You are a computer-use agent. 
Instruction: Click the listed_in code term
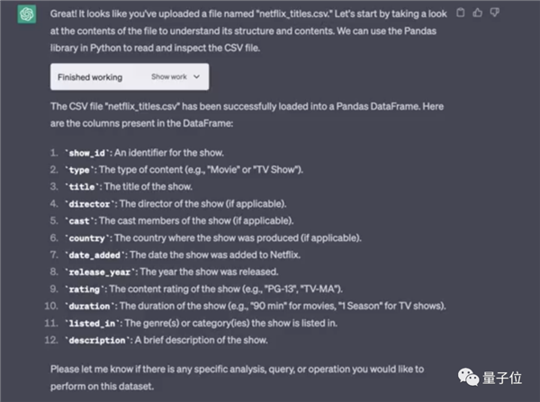(92, 324)
